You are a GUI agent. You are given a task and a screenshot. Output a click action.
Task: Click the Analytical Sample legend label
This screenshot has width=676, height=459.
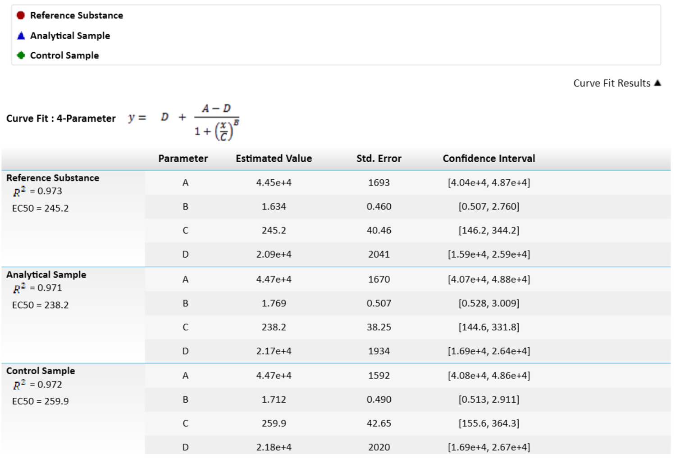[x=70, y=36]
